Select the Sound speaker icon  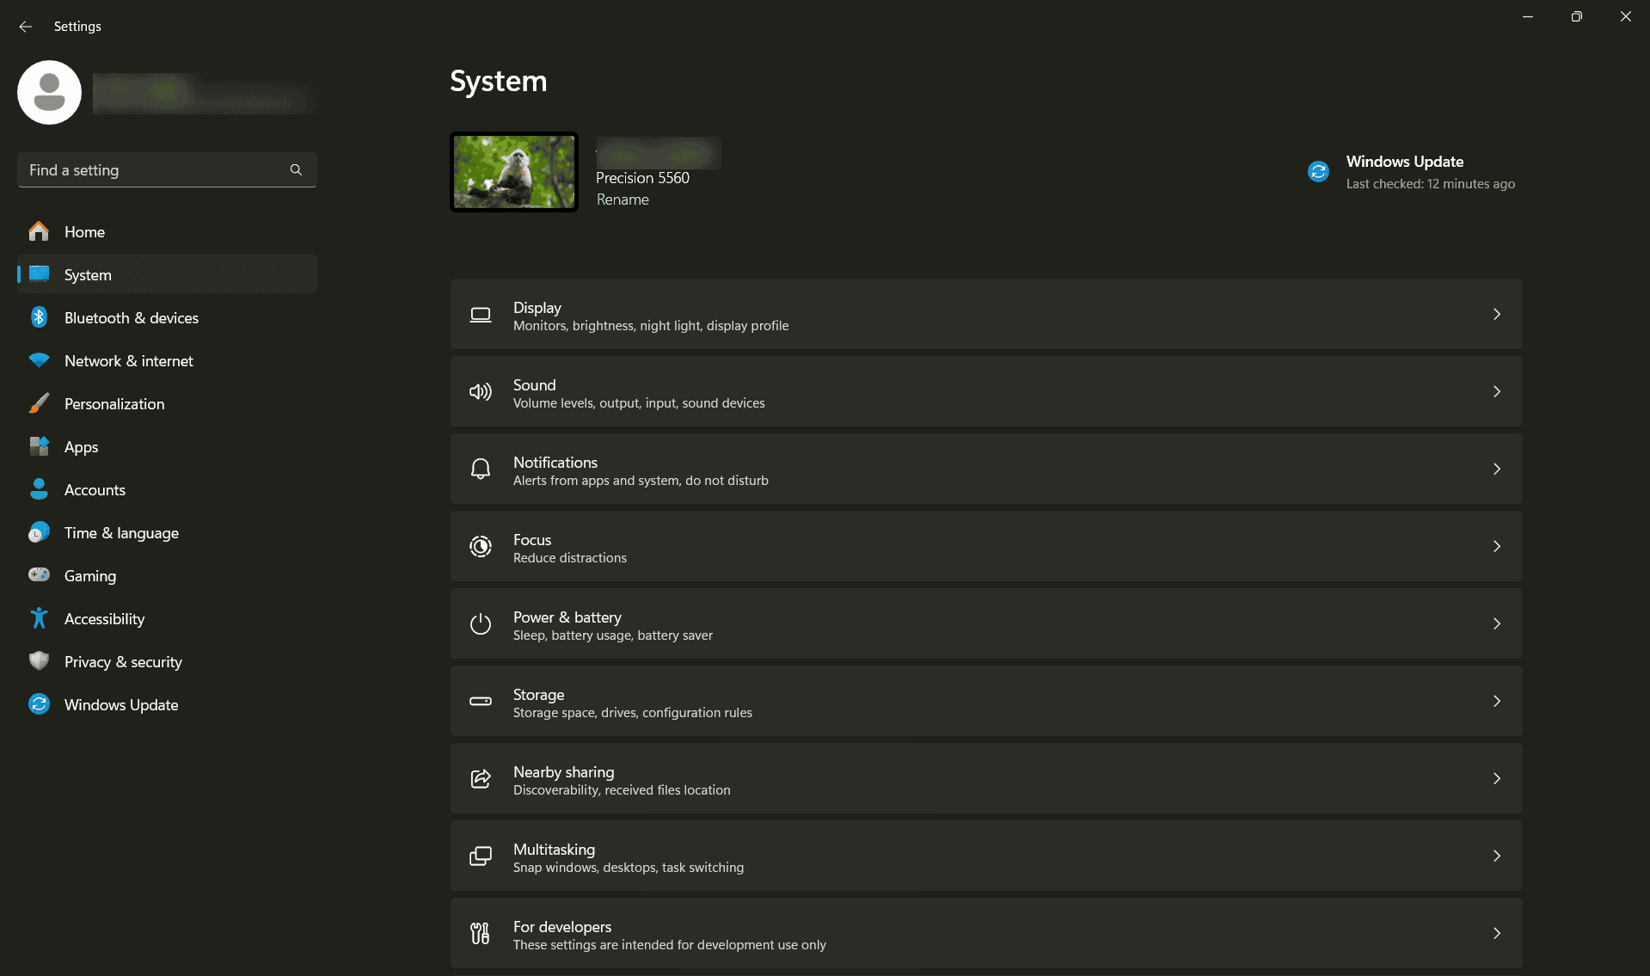coord(481,391)
